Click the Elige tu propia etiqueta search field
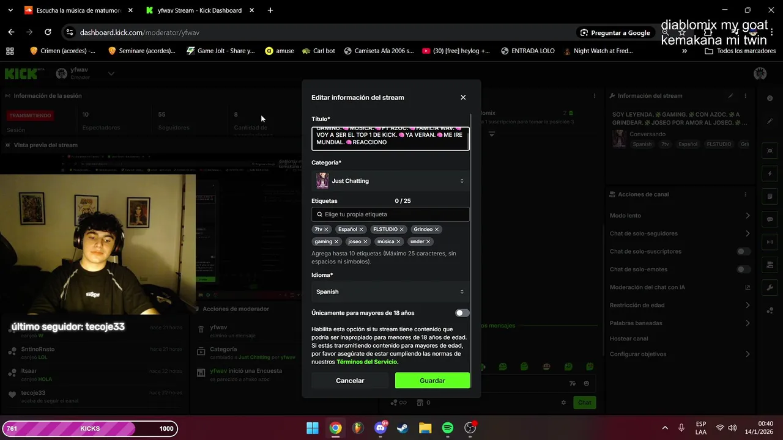This screenshot has width=783, height=440. (390, 215)
